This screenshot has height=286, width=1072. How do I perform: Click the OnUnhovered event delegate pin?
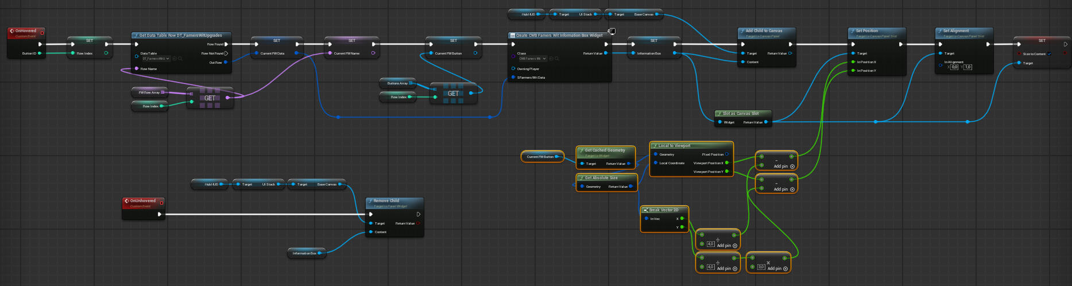tap(162, 202)
